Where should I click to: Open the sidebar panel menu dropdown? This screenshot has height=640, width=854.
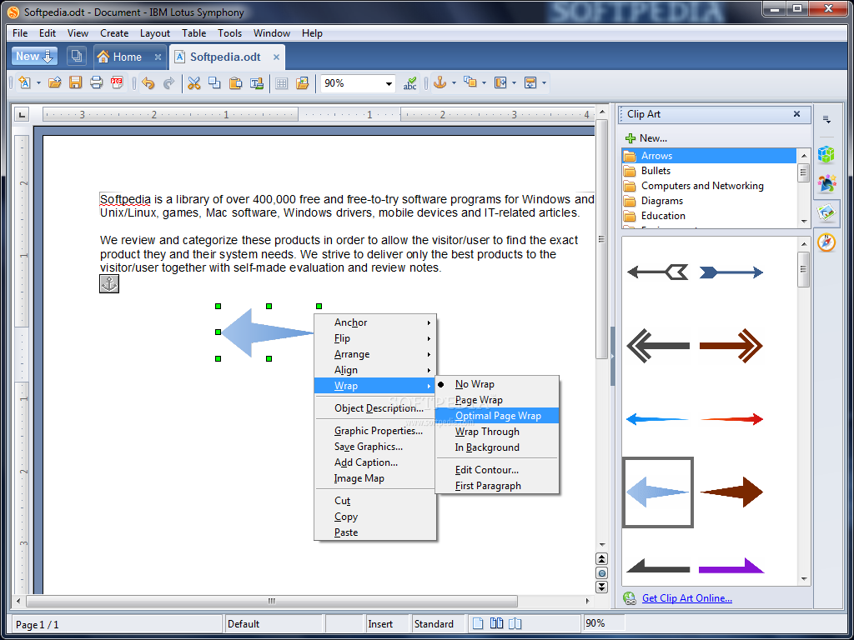[x=826, y=119]
